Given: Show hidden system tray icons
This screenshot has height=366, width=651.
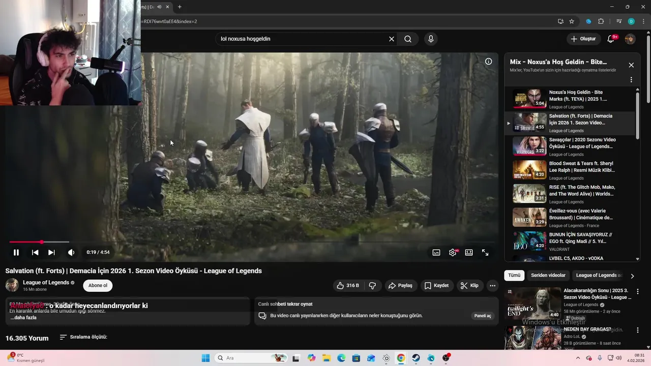Looking at the screenshot, I should pyautogui.click(x=579, y=358).
